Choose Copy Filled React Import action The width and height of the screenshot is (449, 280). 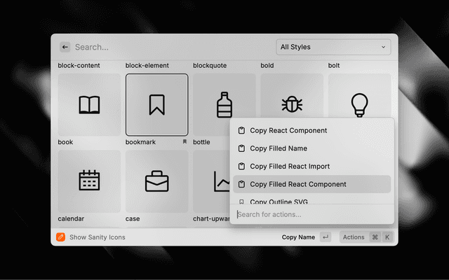tap(311, 167)
